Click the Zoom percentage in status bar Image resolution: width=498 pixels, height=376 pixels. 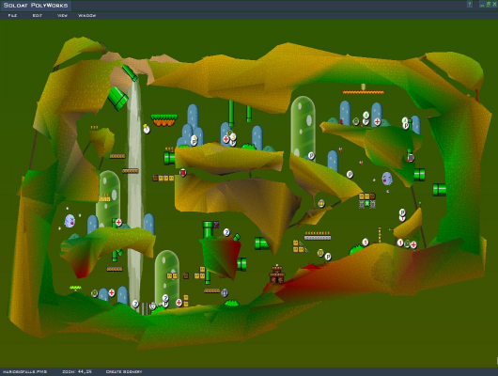[x=77, y=371]
